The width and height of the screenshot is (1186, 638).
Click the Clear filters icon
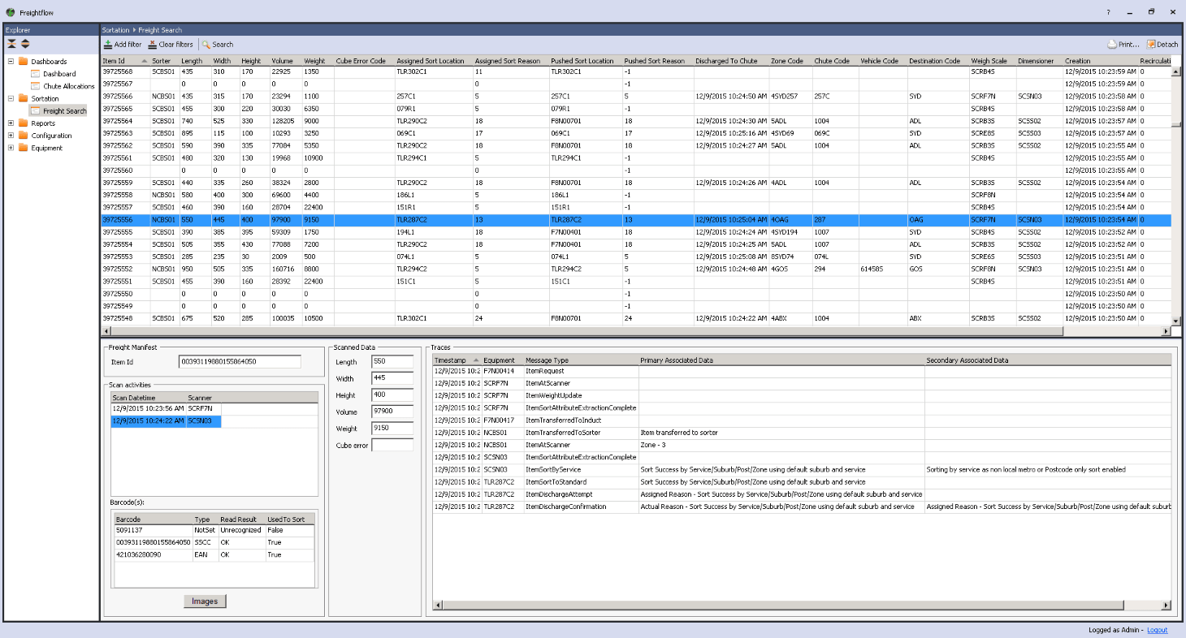pos(153,45)
